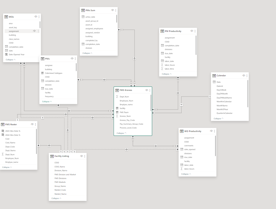Collapse the WO Productivity table card
Image resolution: width=276 pixels, height=209 pixels.
click(x=186, y=174)
